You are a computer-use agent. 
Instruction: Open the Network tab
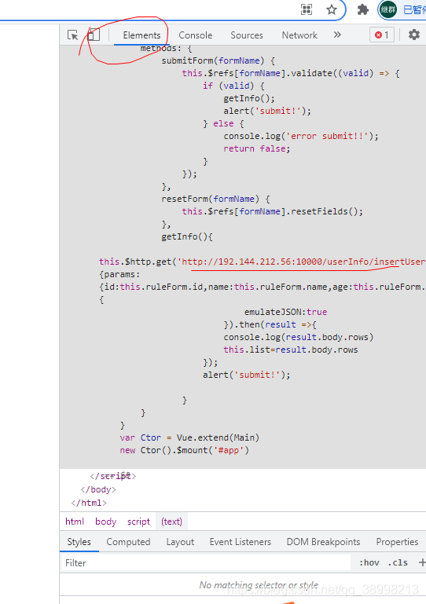pyautogui.click(x=299, y=35)
